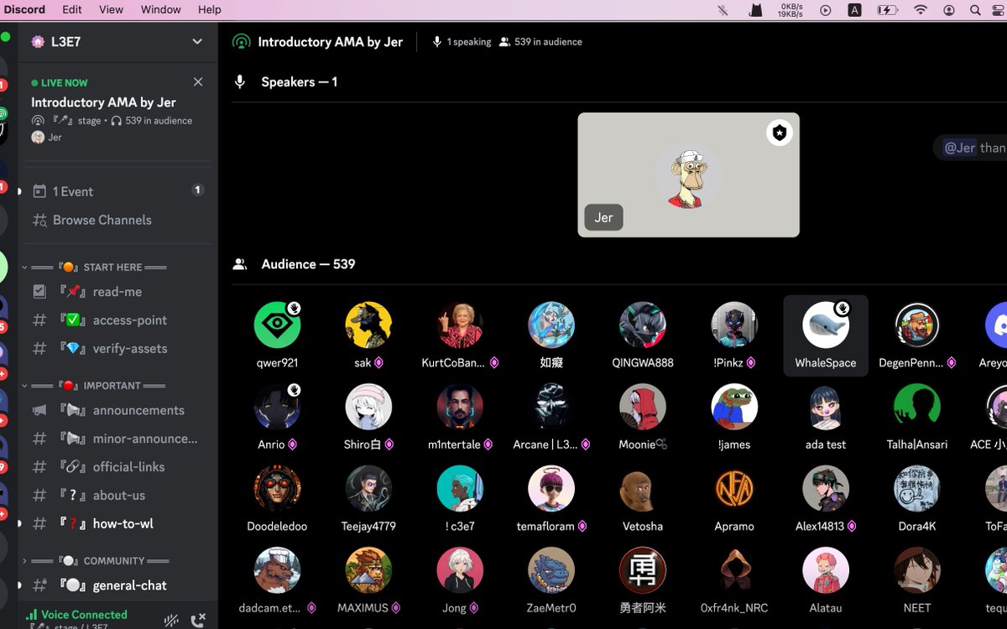This screenshot has height=629, width=1007.
Task: Disconnect from voice using phone icon
Action: click(198, 621)
